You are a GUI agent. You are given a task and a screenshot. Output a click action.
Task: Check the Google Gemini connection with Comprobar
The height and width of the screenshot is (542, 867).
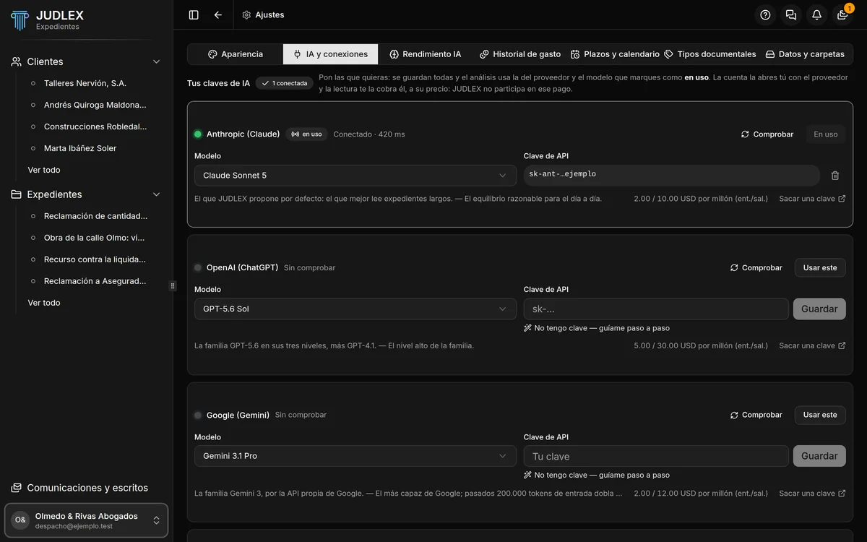tap(756, 415)
